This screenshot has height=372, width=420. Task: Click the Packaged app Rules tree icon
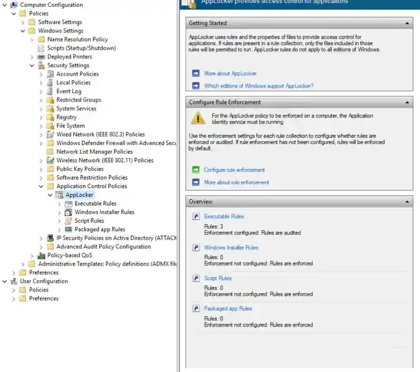coord(68,230)
